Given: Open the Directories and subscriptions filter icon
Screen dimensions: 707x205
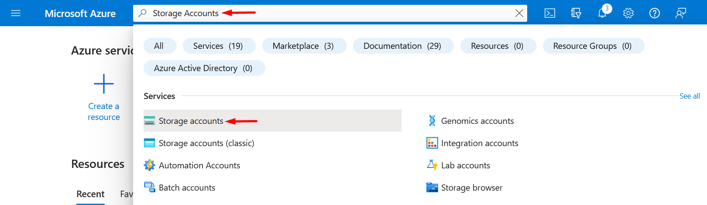Looking at the screenshot, I should pos(576,13).
